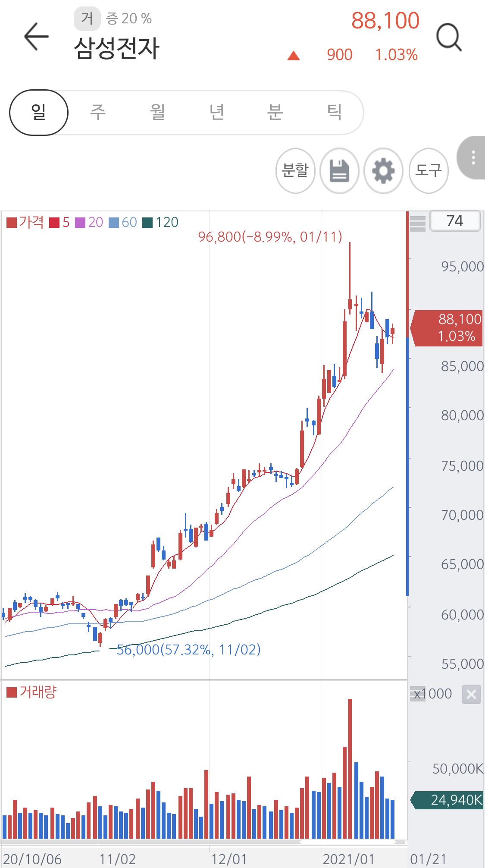The width and height of the screenshot is (485, 868).
Task: Close the volume panel with X
Action: [471, 694]
